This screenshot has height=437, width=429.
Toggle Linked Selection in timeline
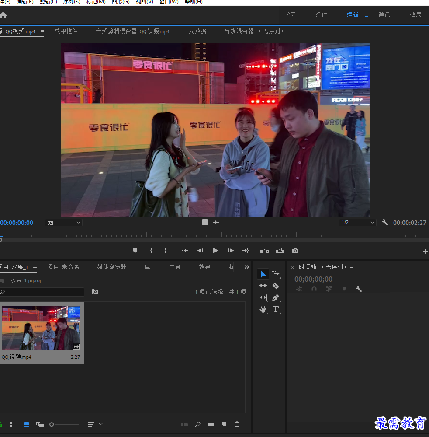point(329,289)
